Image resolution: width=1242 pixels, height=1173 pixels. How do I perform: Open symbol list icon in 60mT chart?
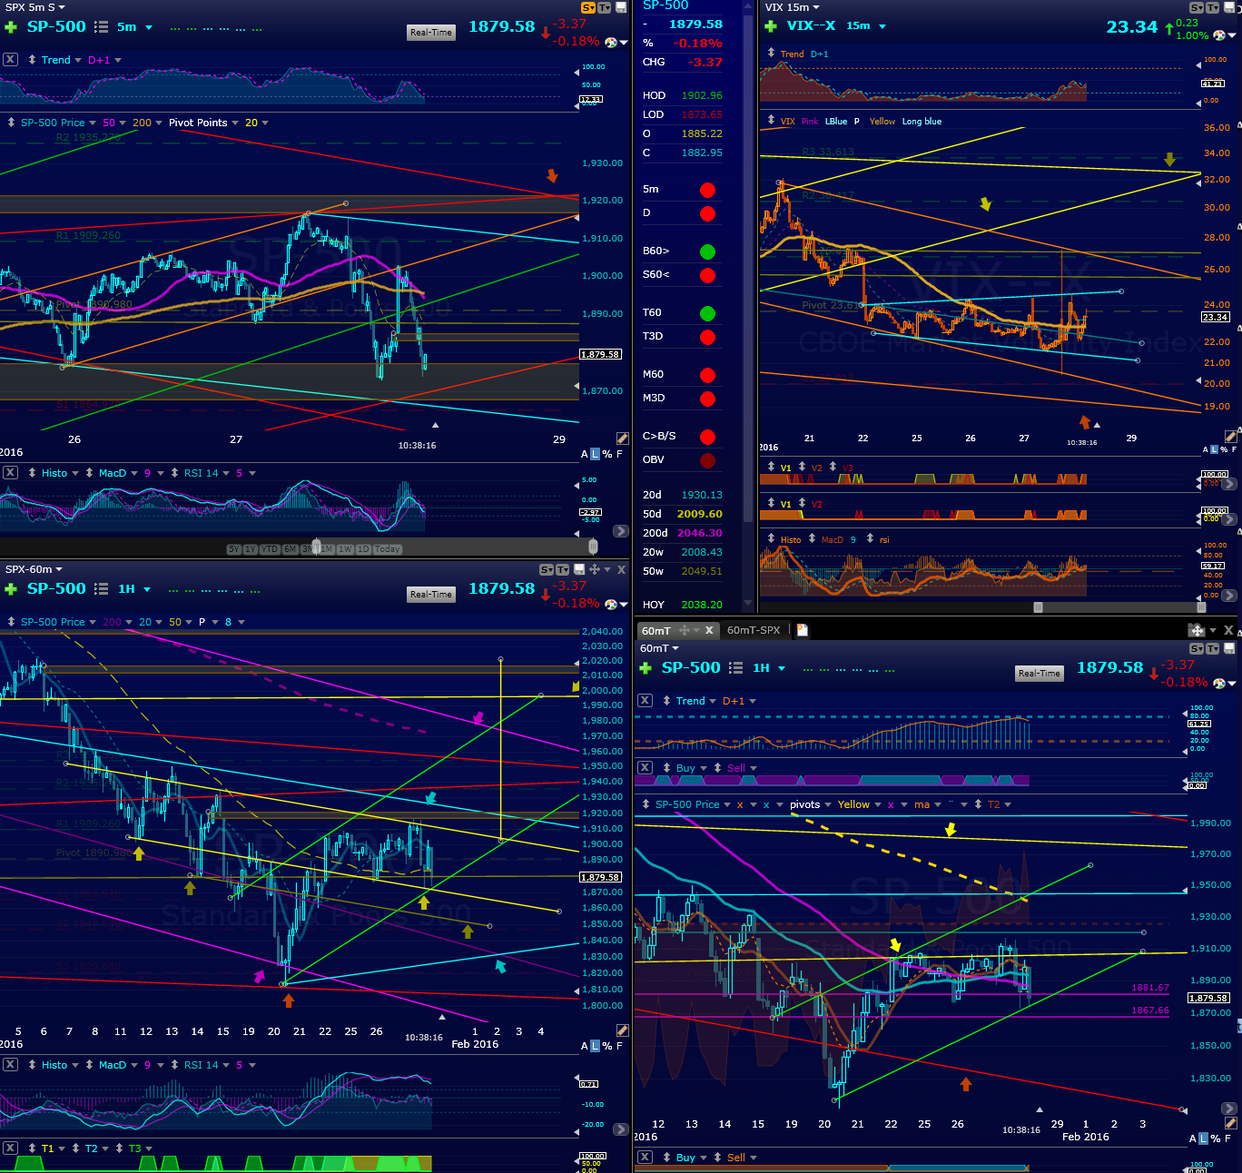point(736,668)
